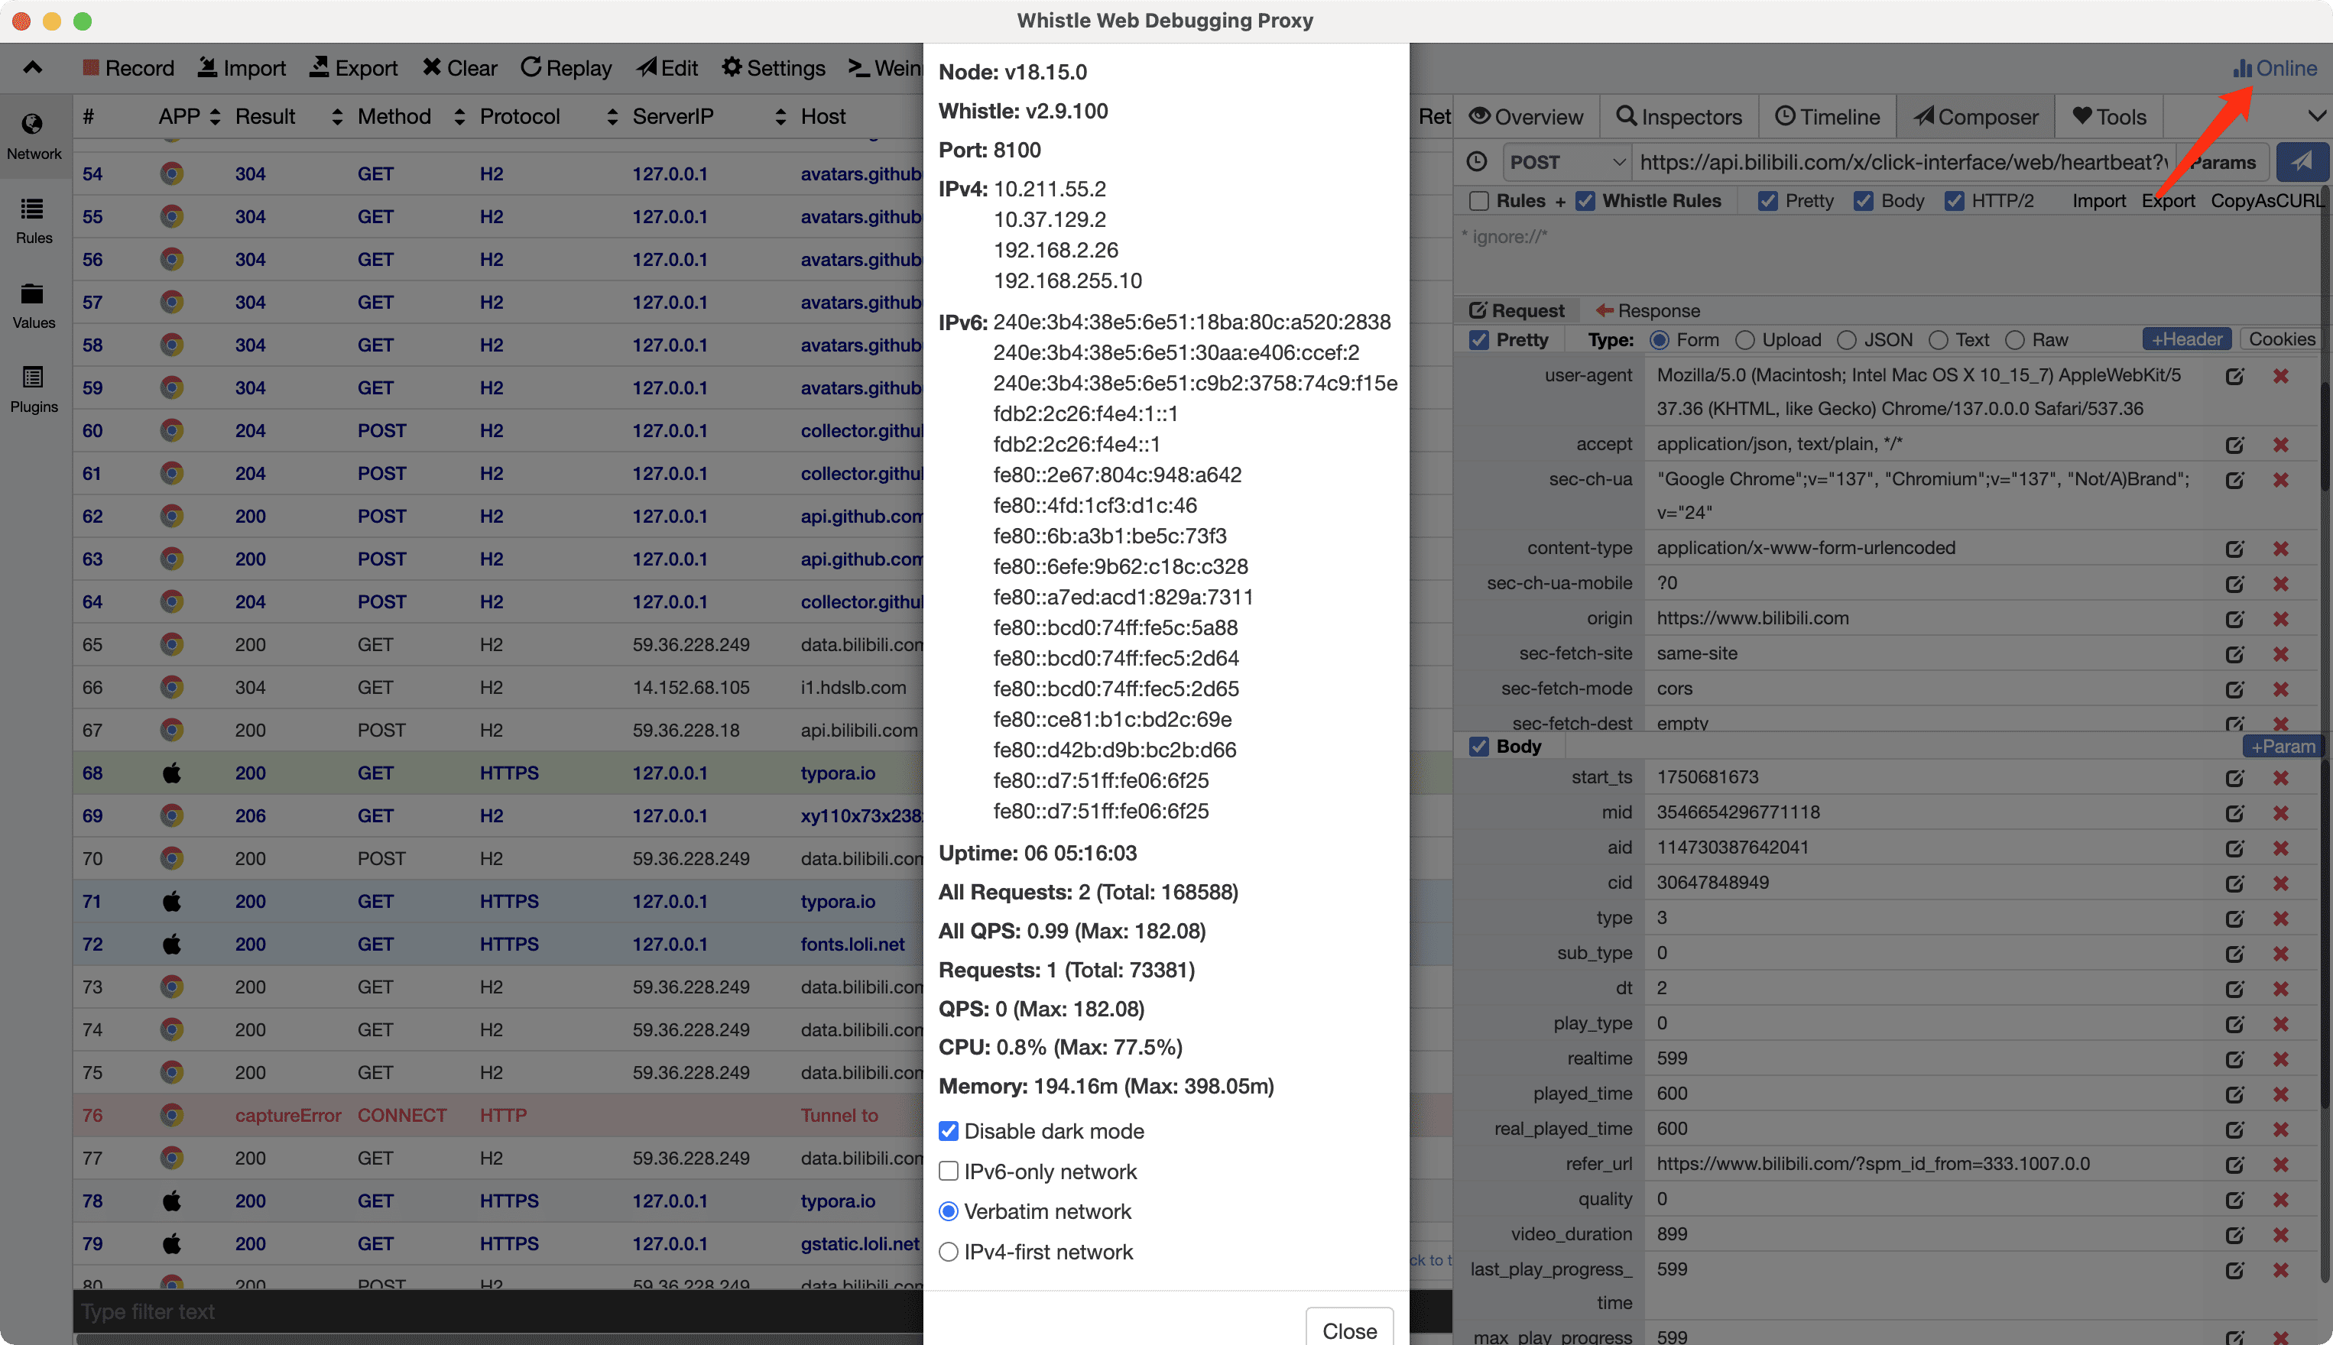Delete the mid body parameter
2333x1345 pixels.
tap(2280, 813)
